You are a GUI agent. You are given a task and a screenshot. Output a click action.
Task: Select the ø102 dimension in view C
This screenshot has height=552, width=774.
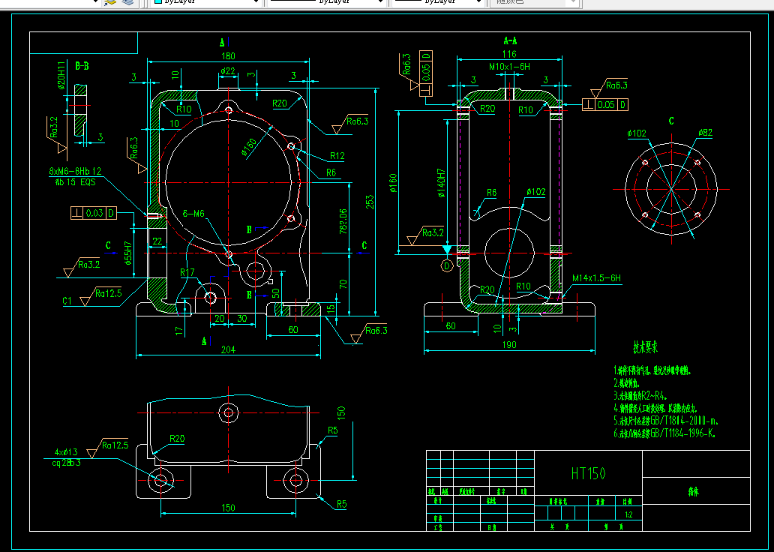(x=637, y=133)
